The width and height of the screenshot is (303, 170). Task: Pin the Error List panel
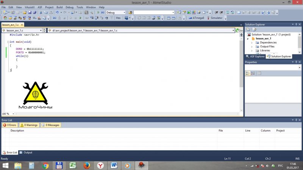[x=296, y=120]
